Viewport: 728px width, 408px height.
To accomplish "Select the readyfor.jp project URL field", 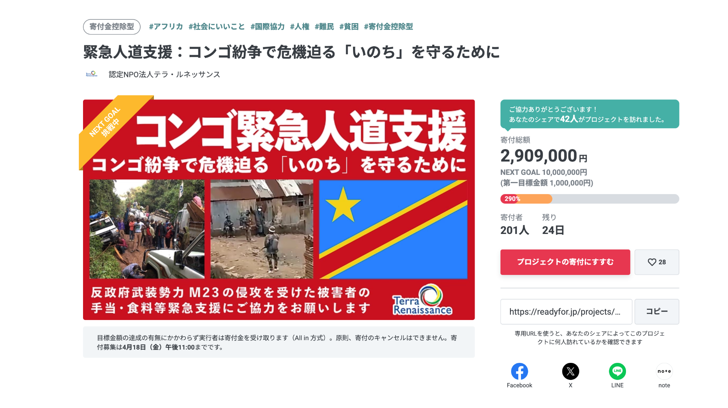I will (566, 312).
